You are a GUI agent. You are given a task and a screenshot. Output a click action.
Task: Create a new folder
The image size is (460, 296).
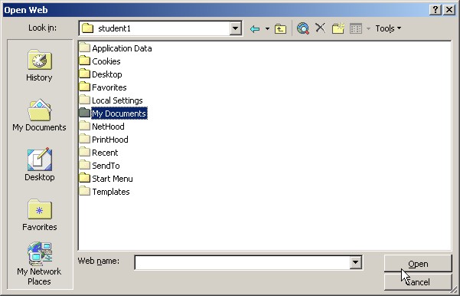pyautogui.click(x=338, y=28)
